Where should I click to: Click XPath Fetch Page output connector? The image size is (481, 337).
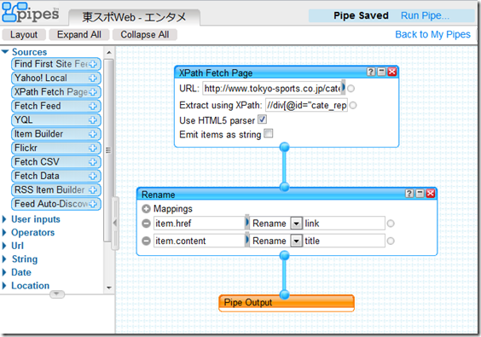(285, 147)
